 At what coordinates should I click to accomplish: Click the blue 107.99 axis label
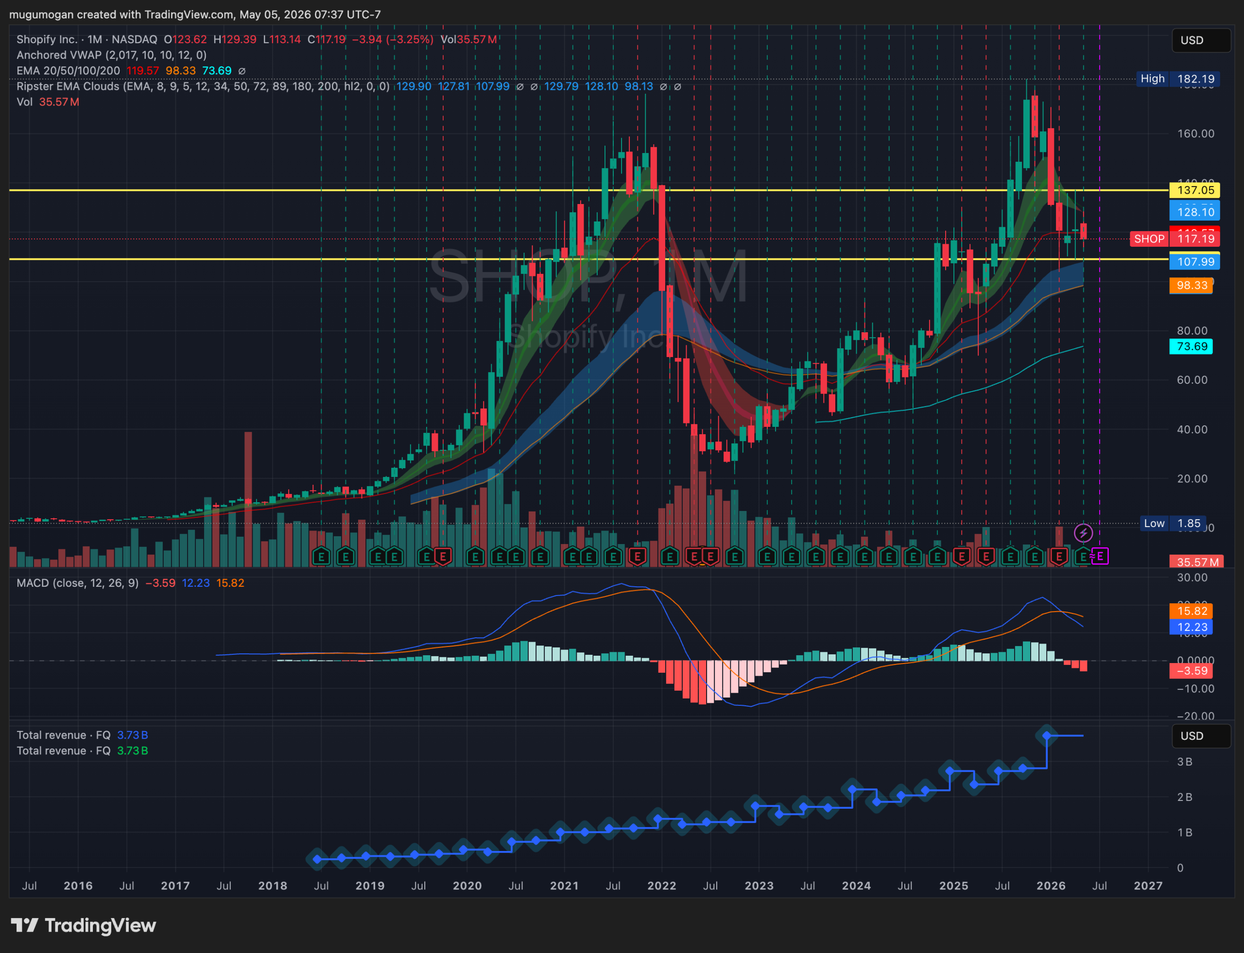coord(1194,262)
